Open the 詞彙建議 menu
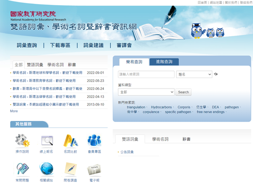This screenshot has width=253, height=184. point(94,45)
